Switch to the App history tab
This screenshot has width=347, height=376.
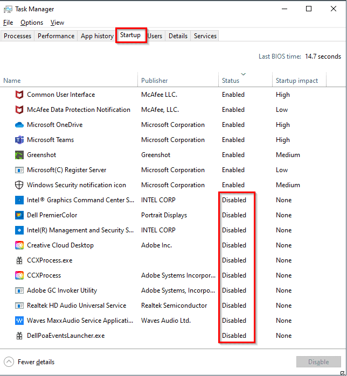(97, 36)
